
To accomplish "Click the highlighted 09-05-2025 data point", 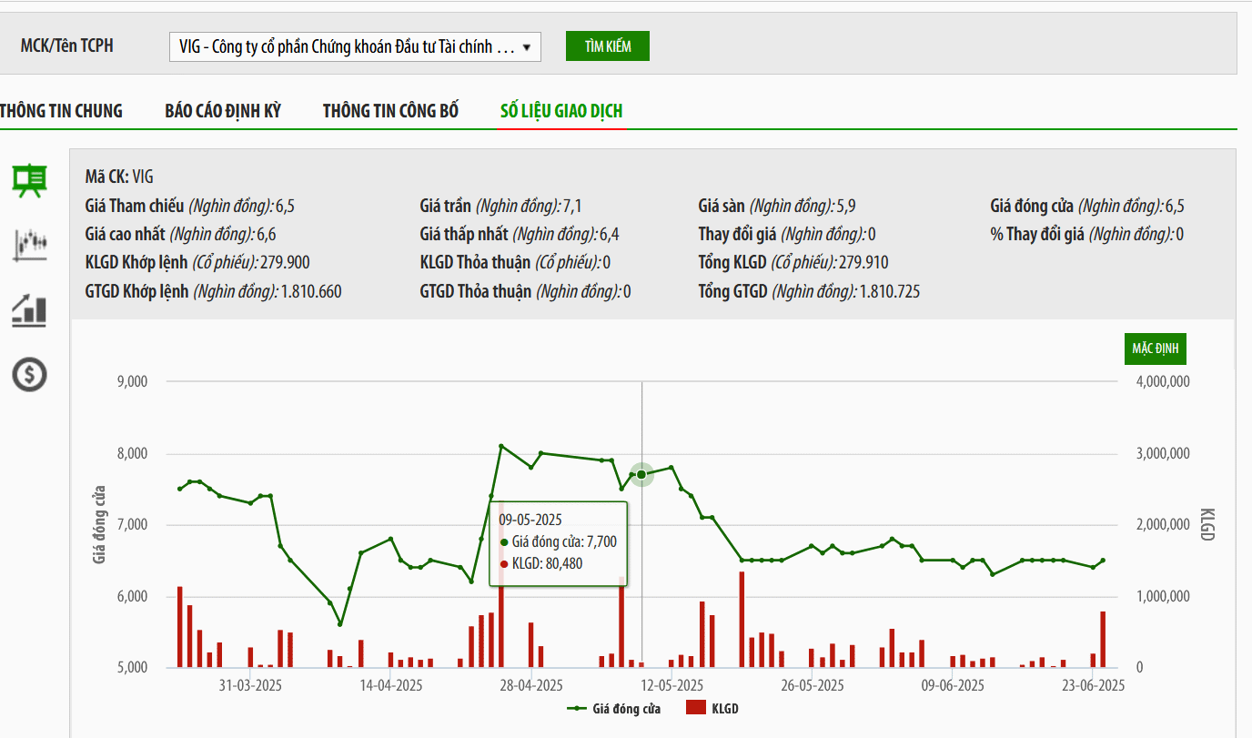I will click(x=641, y=474).
